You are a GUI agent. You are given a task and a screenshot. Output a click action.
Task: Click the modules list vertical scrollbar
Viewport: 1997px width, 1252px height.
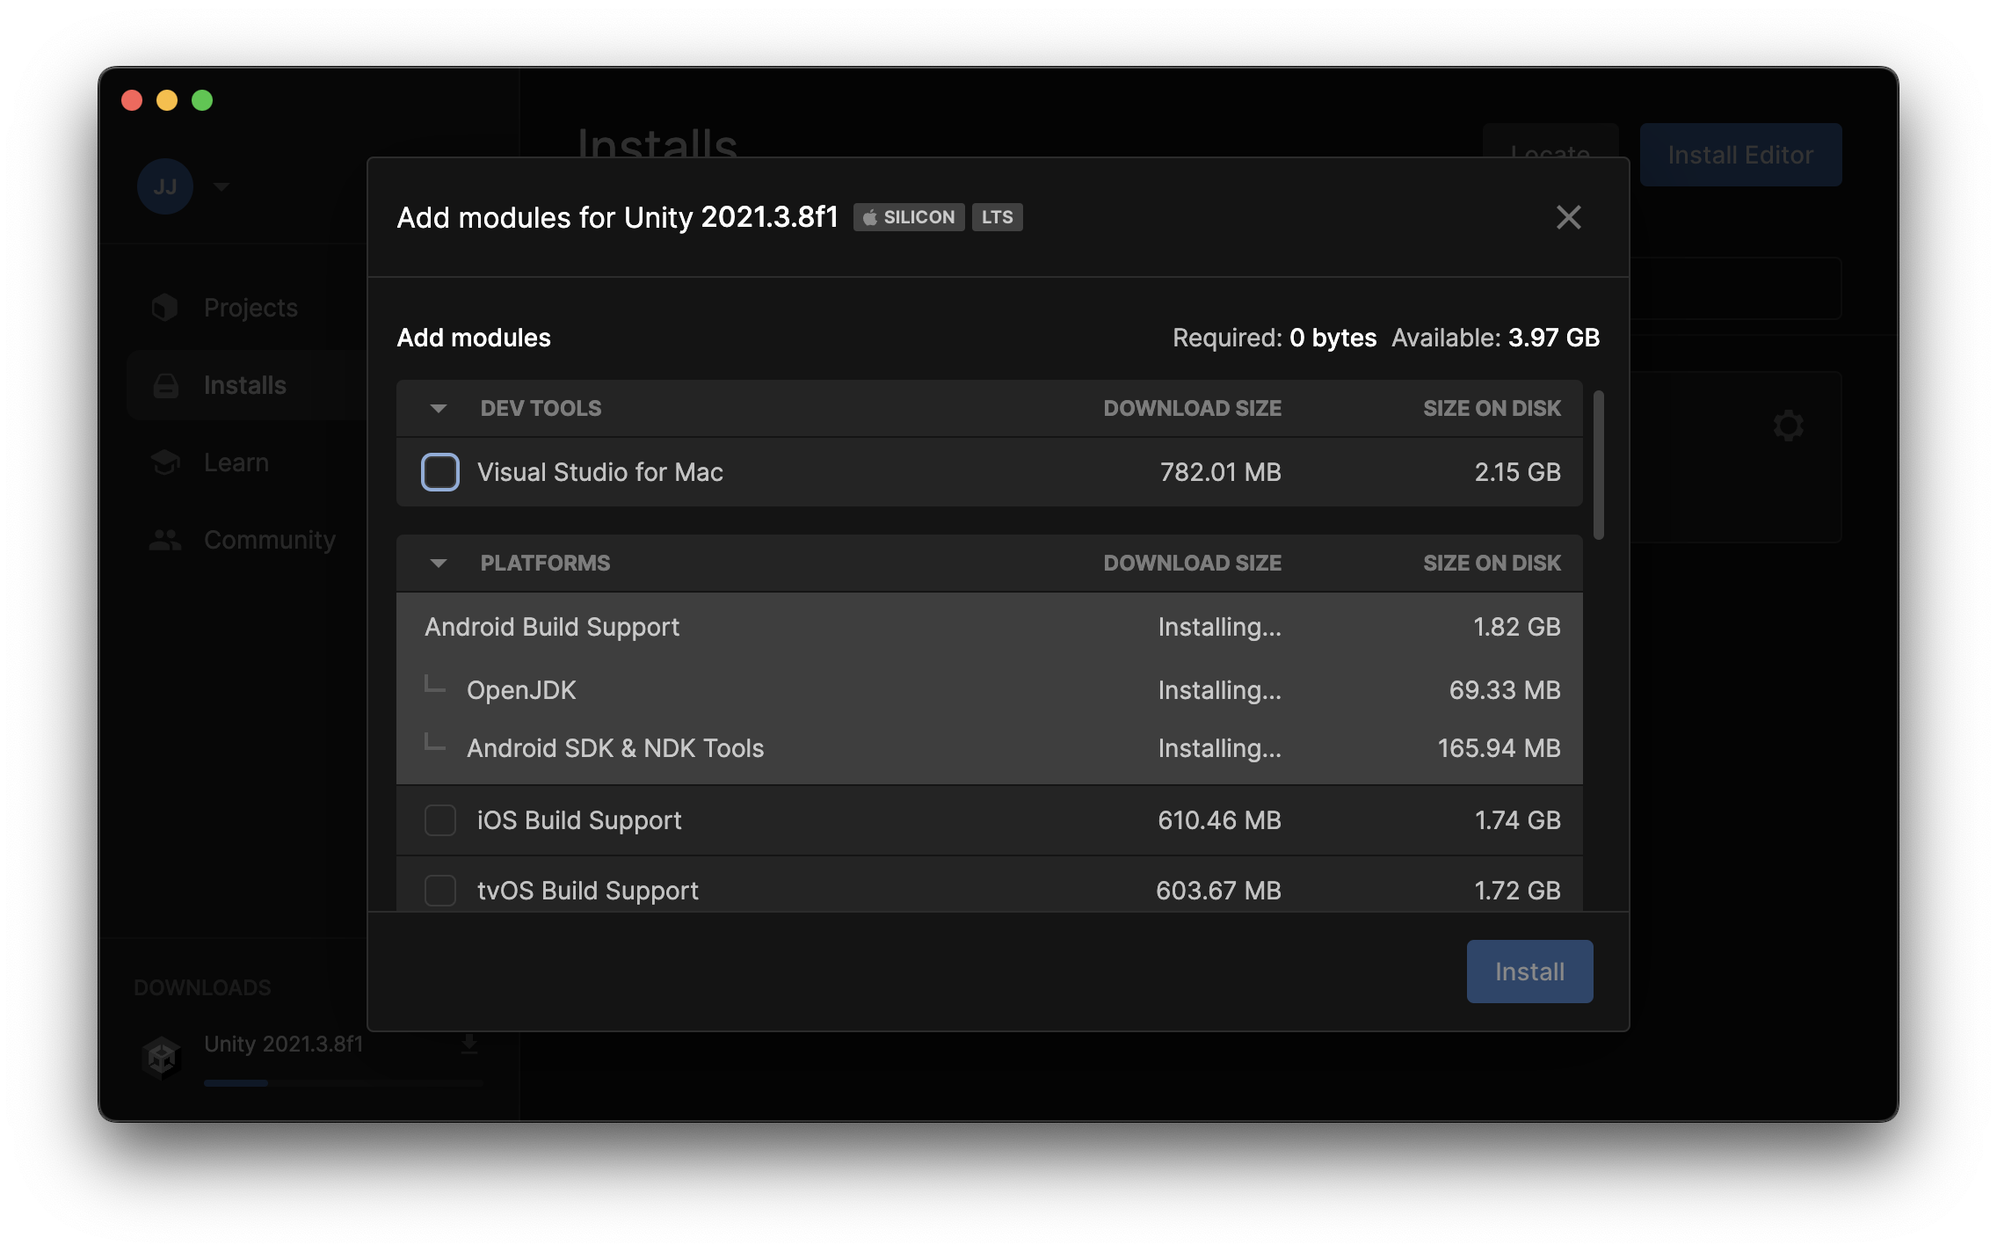click(x=1599, y=464)
